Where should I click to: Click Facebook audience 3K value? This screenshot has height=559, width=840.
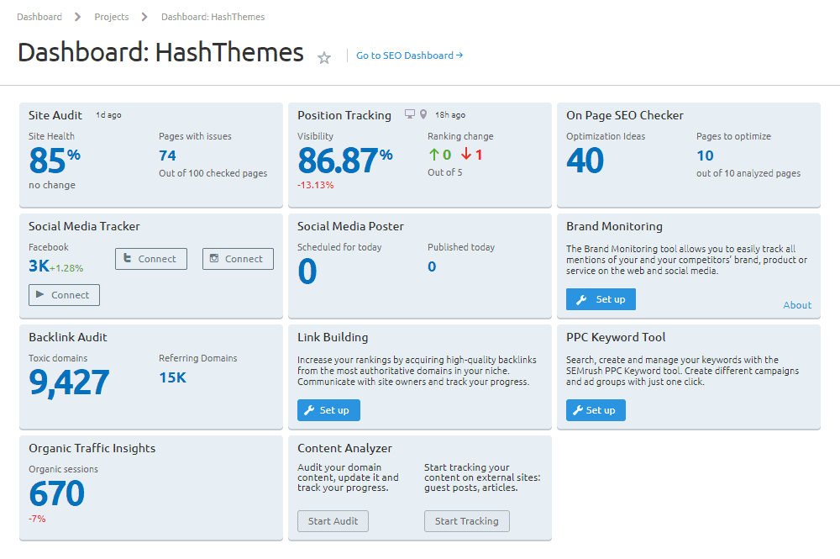coord(39,266)
